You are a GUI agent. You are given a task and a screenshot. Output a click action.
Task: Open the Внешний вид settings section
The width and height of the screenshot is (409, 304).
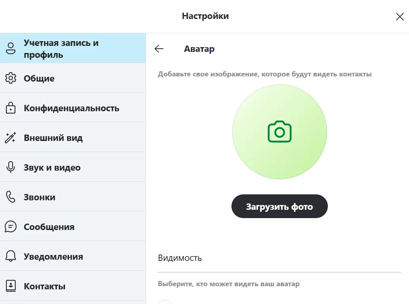point(73,137)
